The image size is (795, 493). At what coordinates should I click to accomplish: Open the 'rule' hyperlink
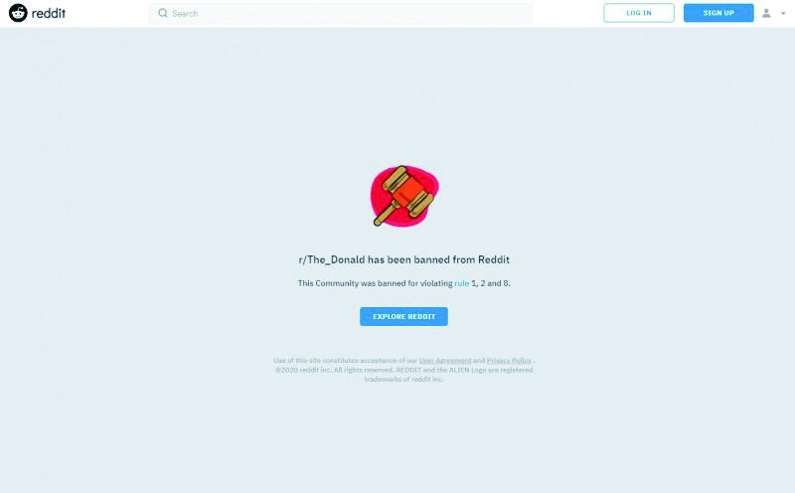coord(461,283)
